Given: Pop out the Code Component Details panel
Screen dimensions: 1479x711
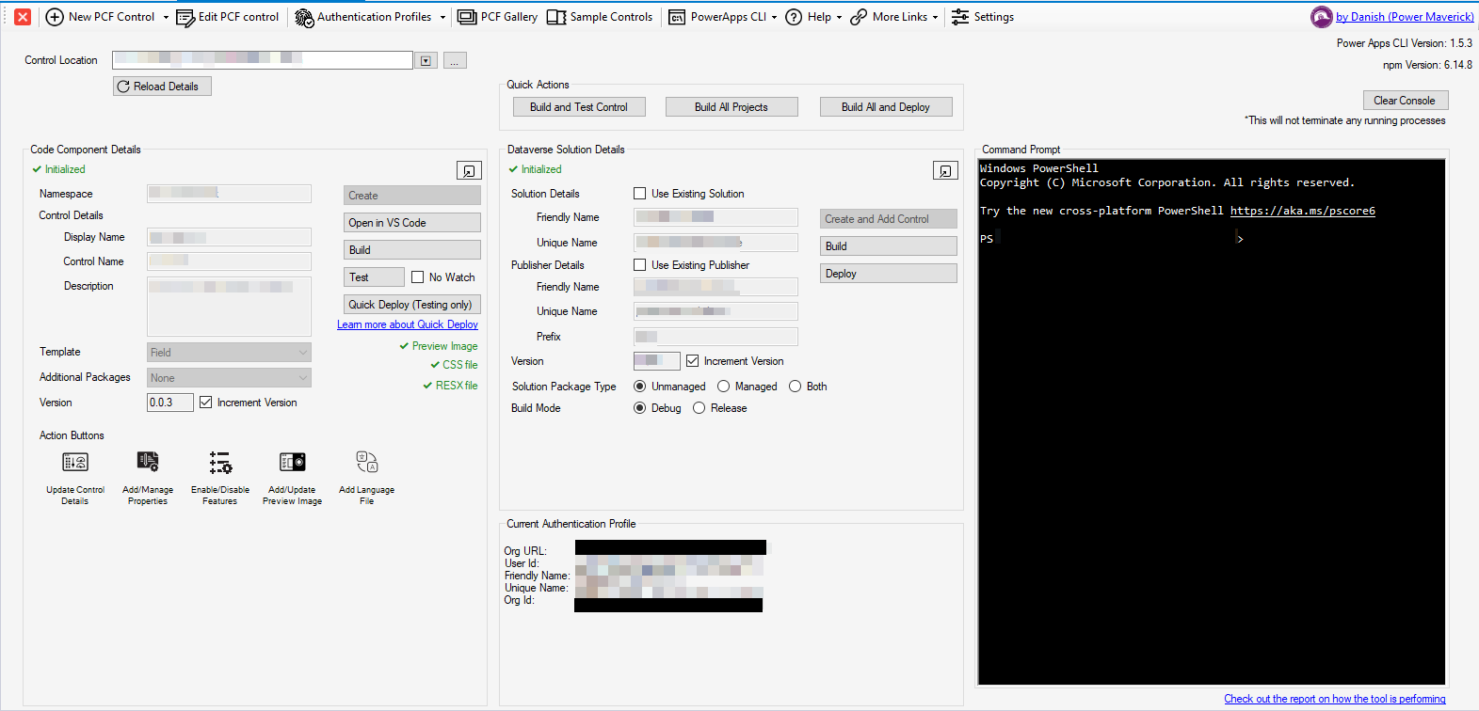Looking at the screenshot, I should (x=469, y=170).
